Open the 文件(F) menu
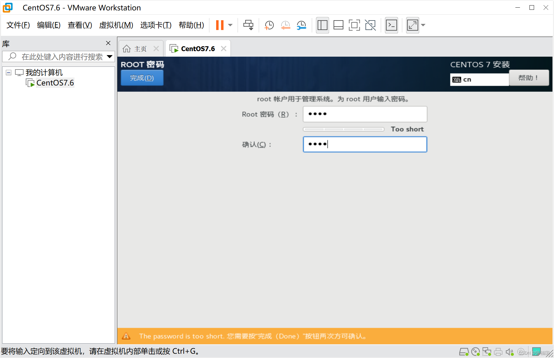Image resolution: width=554 pixels, height=358 pixels. [x=18, y=25]
